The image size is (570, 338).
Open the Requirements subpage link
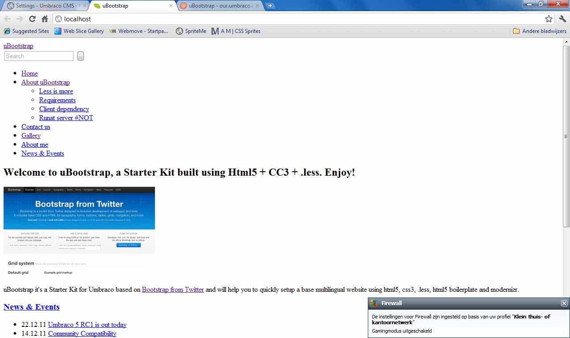click(x=57, y=100)
